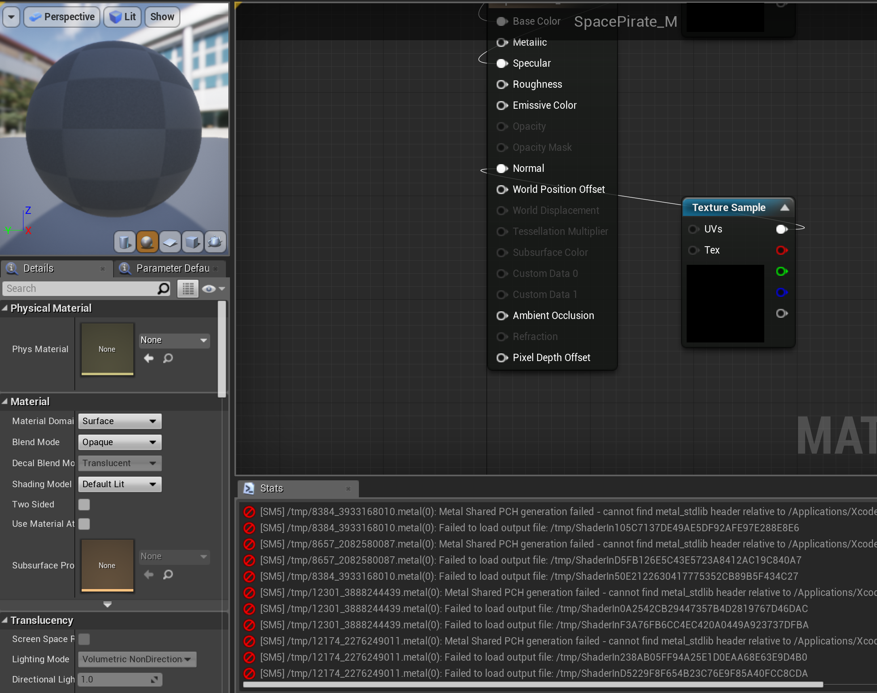Select the Stats tab

[x=271, y=488]
